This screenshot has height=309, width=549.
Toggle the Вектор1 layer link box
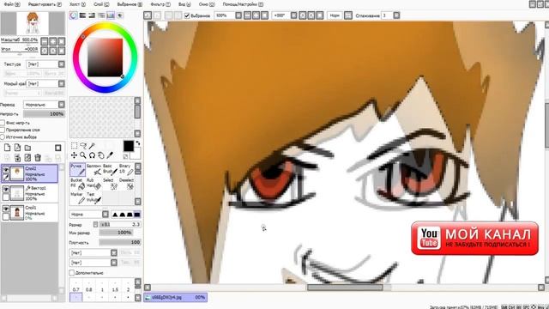pyautogui.click(x=6, y=197)
